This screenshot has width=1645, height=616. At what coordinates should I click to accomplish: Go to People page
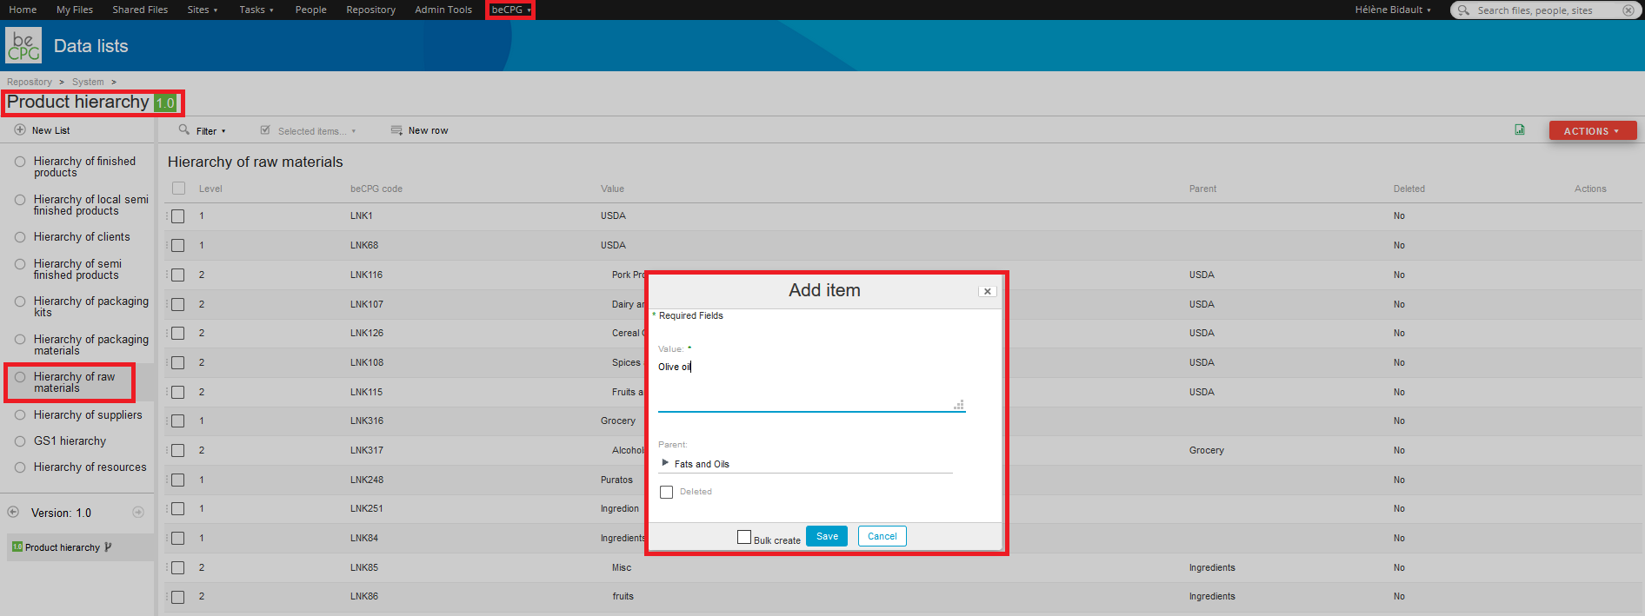(x=310, y=10)
